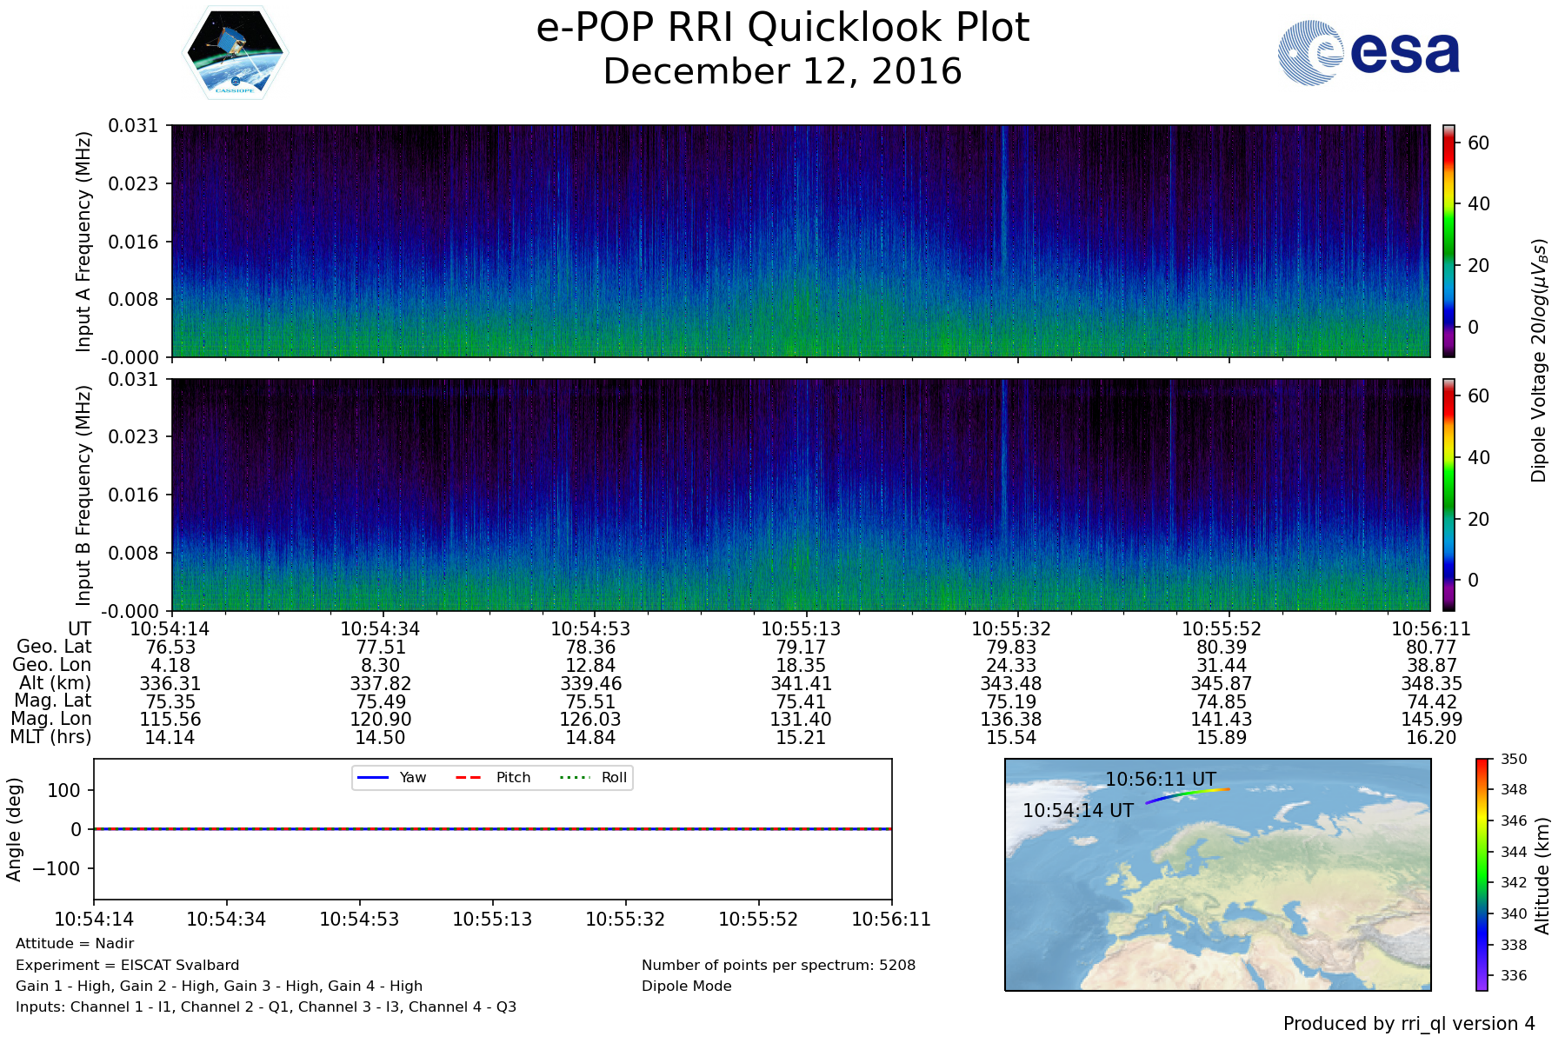Click the Input A dipole voltage colorbar
The image size is (1565, 1043).
coord(1448,241)
